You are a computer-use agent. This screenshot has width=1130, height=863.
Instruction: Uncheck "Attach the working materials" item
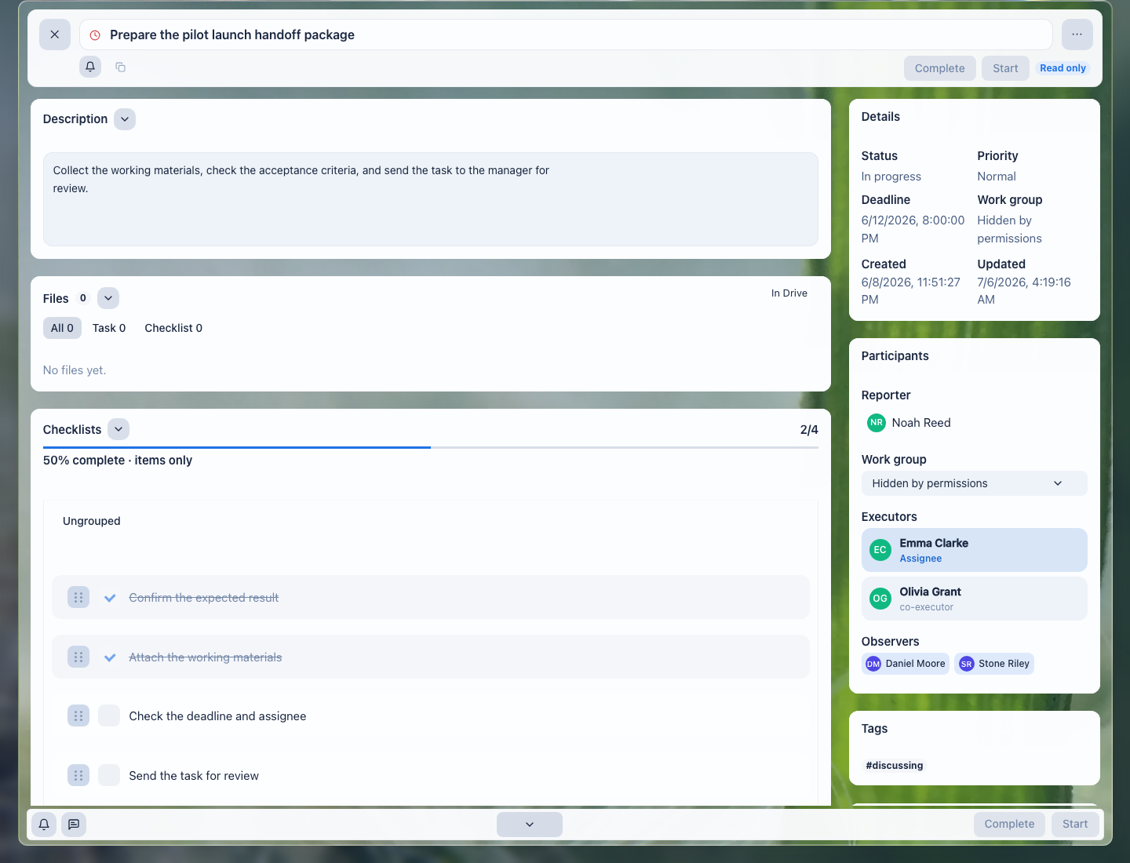(110, 657)
